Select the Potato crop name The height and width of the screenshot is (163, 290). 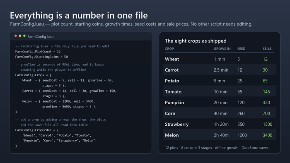click(172, 81)
